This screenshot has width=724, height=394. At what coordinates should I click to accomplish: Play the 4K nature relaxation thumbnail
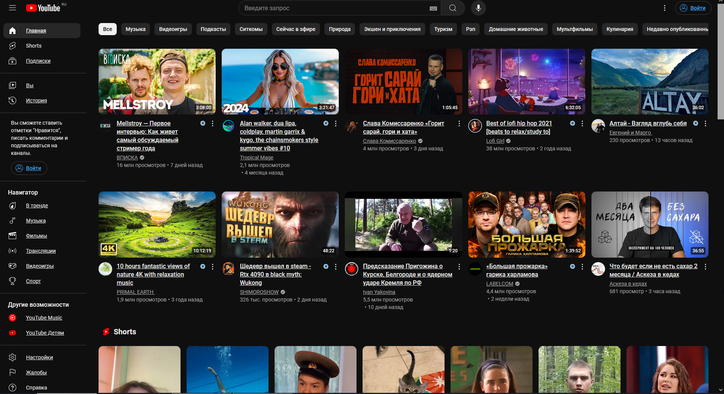[x=157, y=224]
